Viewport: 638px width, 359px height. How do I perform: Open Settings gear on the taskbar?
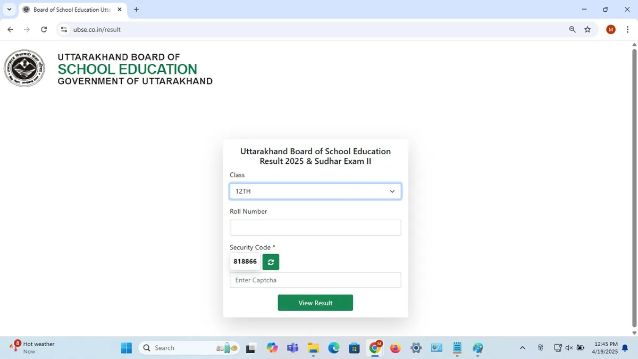click(x=416, y=348)
